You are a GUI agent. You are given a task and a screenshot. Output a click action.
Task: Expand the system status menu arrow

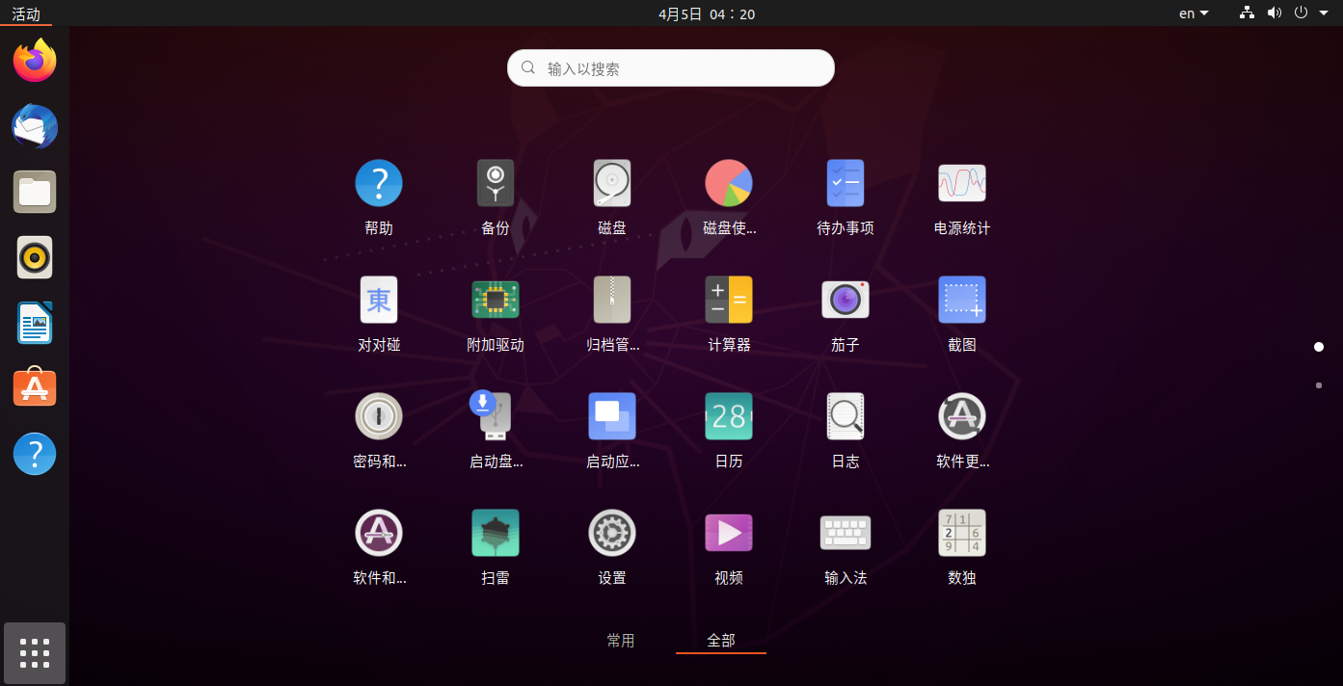coord(1323,13)
